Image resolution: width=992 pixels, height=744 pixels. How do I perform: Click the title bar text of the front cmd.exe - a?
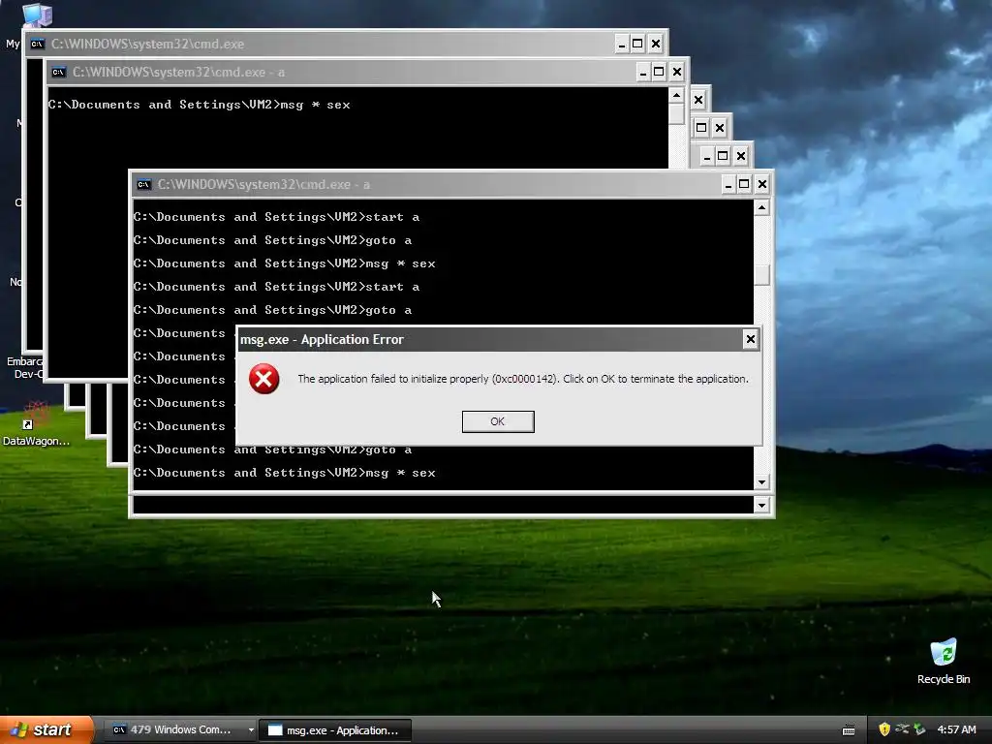pyautogui.click(x=263, y=185)
